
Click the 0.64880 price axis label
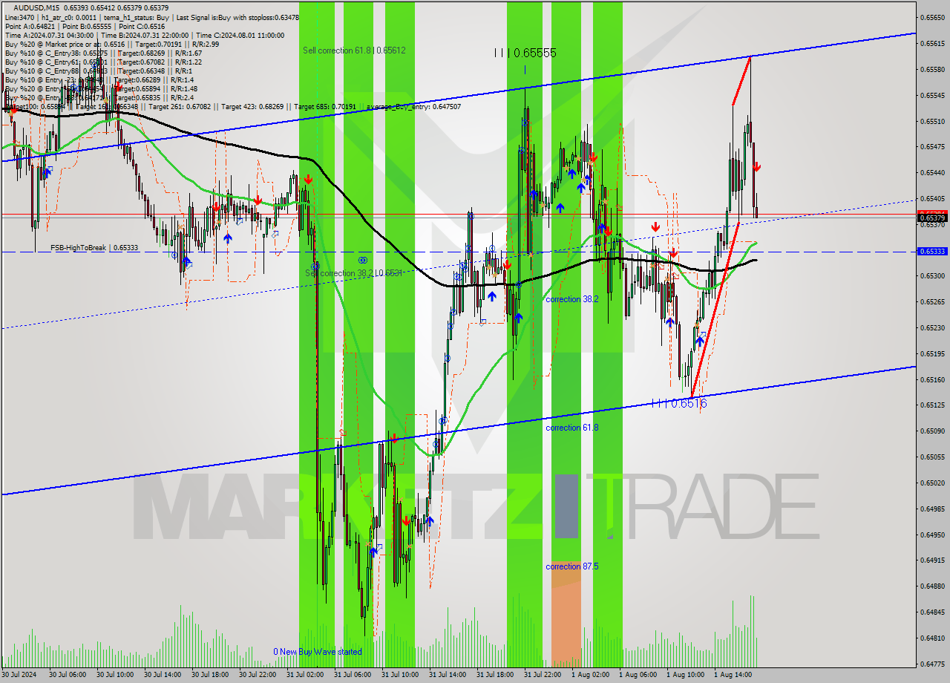click(932, 586)
